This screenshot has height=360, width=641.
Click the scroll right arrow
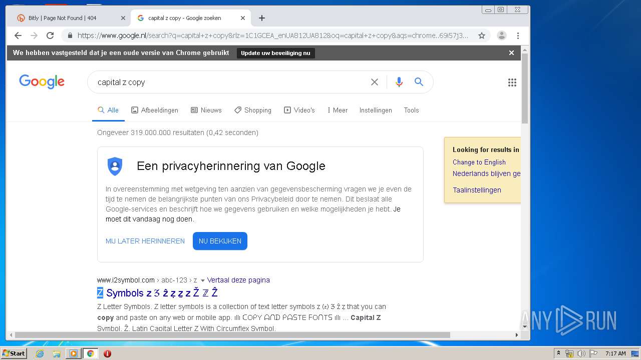coord(517,335)
